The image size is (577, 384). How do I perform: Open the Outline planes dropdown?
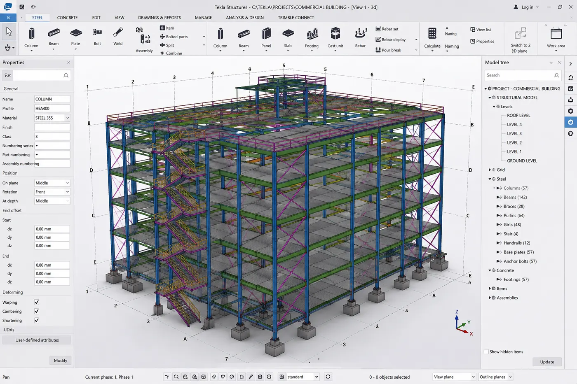[495, 377]
